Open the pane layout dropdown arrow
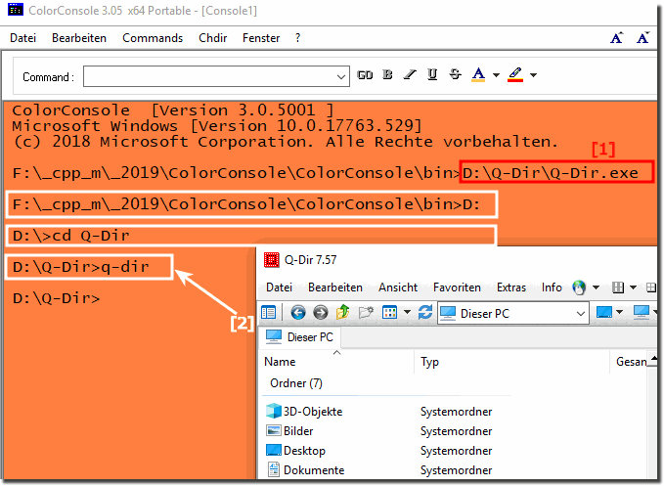664x486 pixels. [633, 287]
